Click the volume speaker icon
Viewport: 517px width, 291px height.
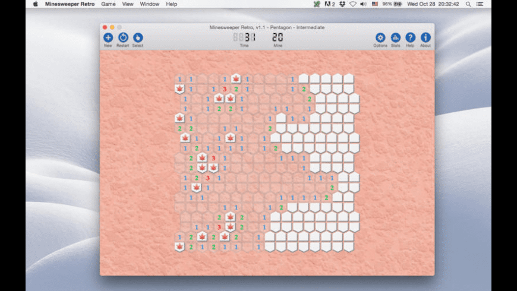(363, 4)
